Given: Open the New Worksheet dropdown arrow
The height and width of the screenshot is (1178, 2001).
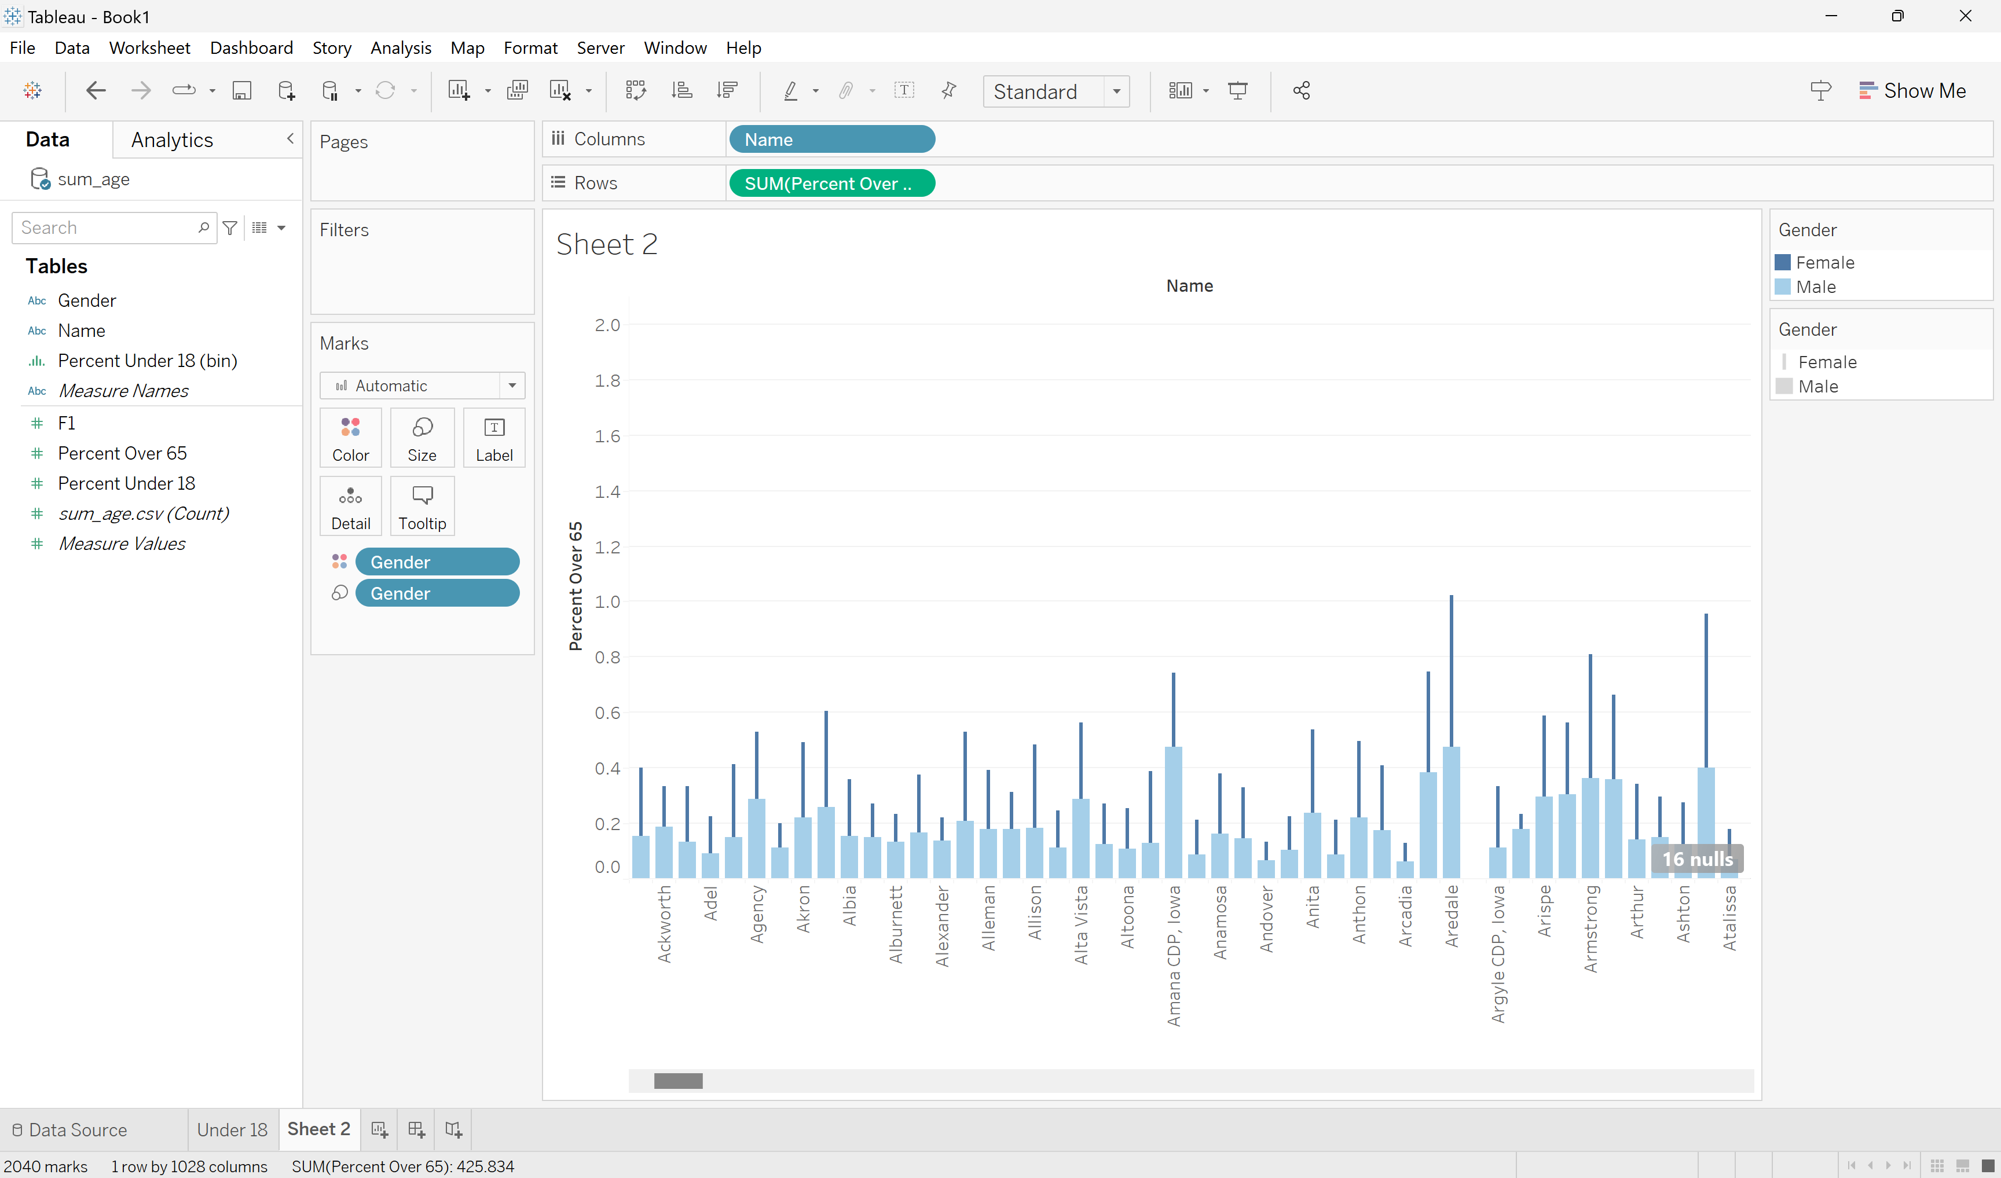Looking at the screenshot, I should coord(488,91).
